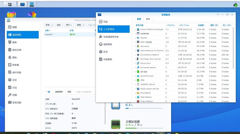The width and height of the screenshot is (240, 134).
Task: Expand the Moments service row
Action: [x=136, y=46]
